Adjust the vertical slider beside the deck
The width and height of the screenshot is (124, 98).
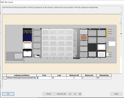121,37
